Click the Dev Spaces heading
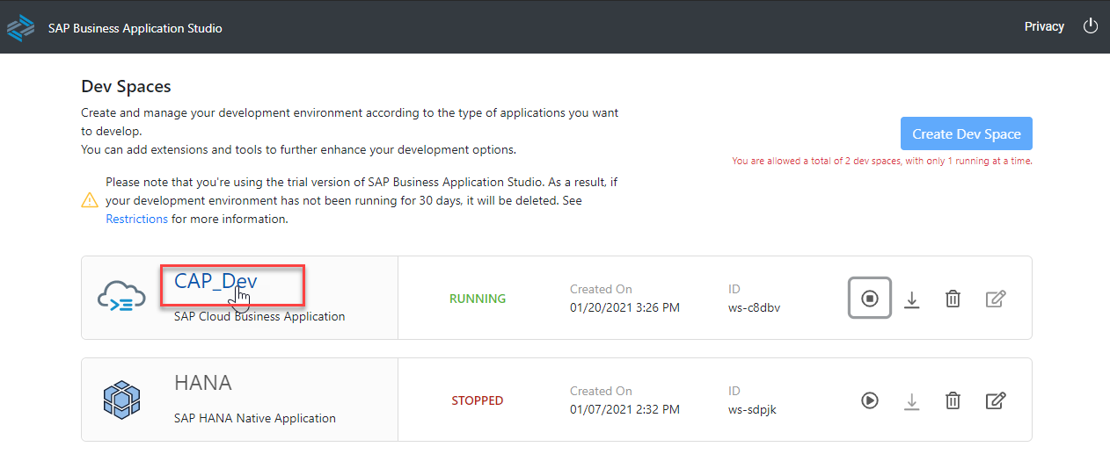1110x454 pixels. 126,86
